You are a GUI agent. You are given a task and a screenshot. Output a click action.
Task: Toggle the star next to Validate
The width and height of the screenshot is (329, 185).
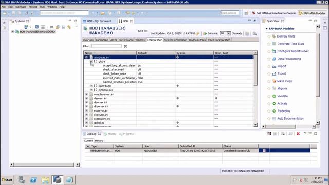(269, 96)
